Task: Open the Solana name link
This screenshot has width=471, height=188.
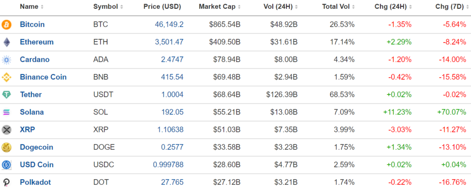Action: tap(32, 112)
